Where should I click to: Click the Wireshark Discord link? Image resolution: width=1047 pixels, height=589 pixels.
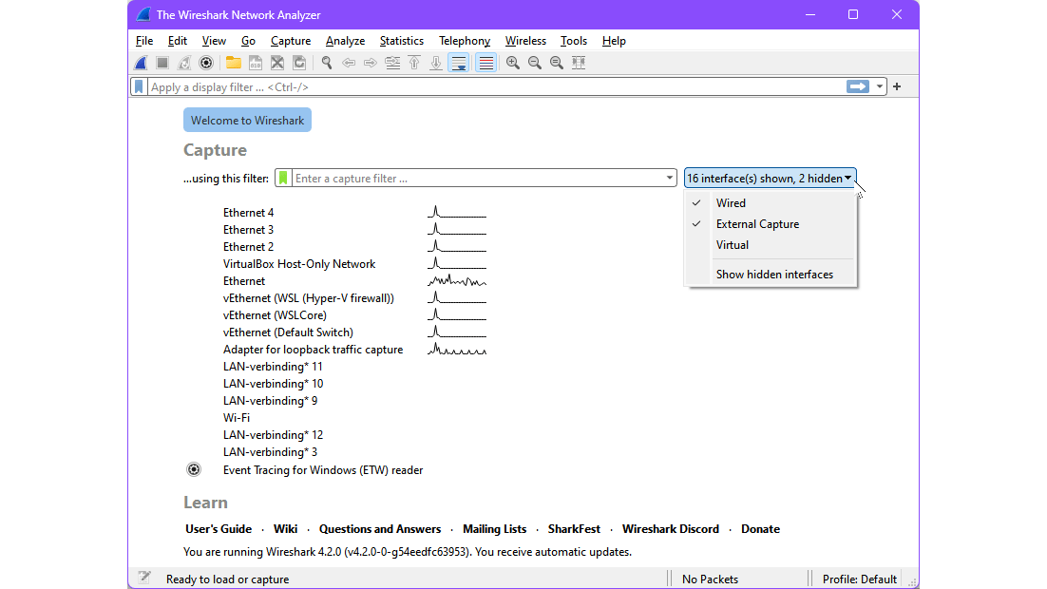670,529
